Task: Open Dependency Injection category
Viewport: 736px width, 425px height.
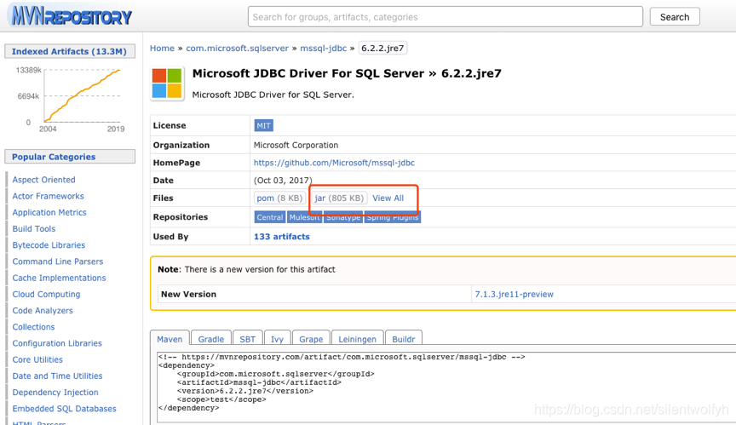Action: coord(55,393)
